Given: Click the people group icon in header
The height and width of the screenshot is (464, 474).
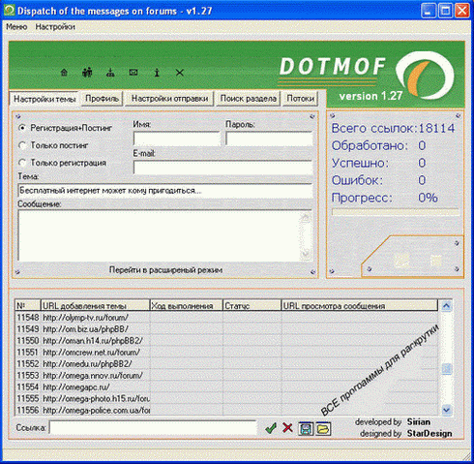Looking at the screenshot, I should pos(87,73).
